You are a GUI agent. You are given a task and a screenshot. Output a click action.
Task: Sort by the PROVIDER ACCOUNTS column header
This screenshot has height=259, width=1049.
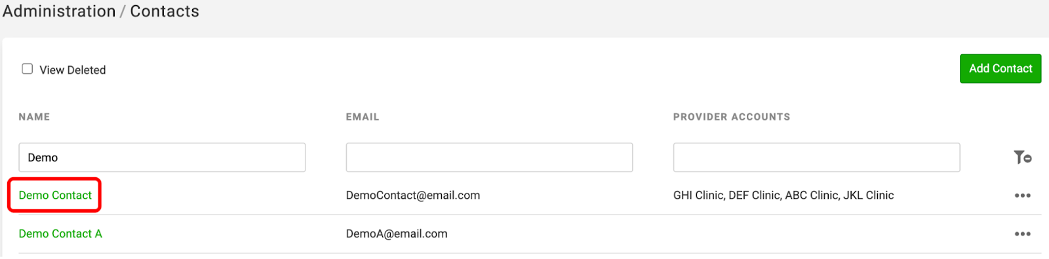[x=732, y=117]
